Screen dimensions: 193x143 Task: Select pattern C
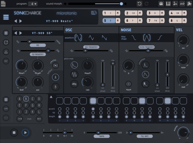32,99
